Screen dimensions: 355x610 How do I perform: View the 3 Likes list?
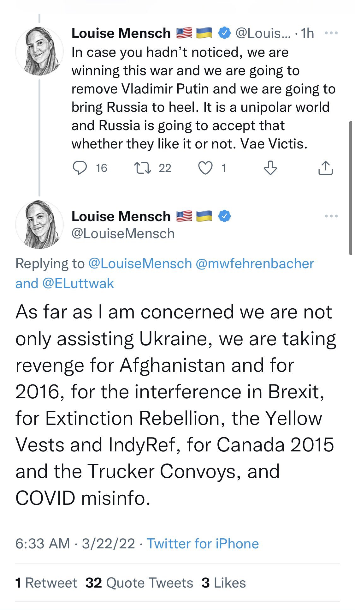(x=223, y=583)
